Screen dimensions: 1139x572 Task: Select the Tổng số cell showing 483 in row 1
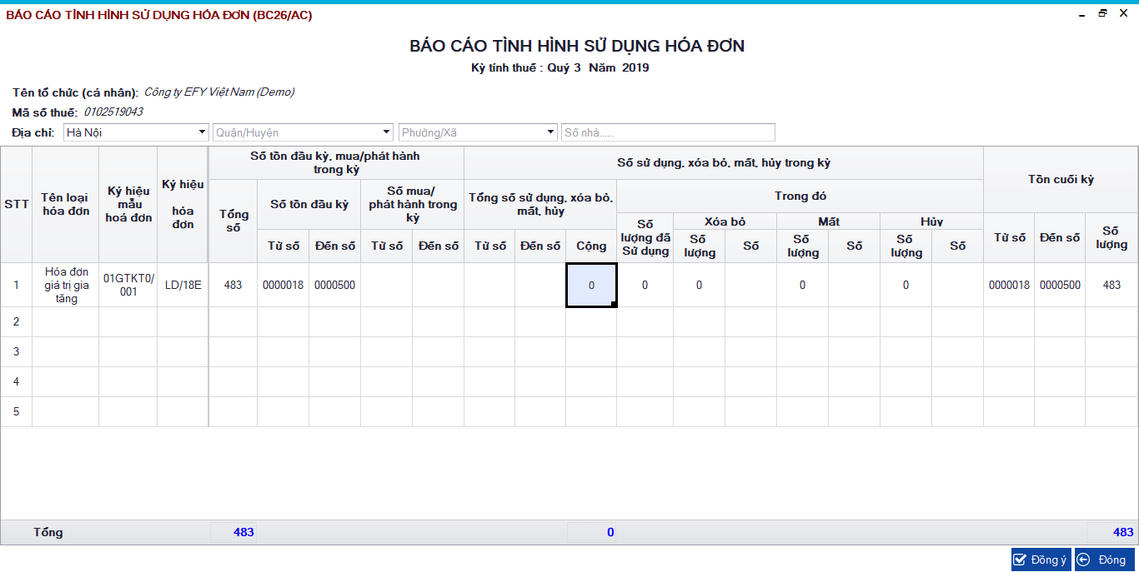point(233,285)
